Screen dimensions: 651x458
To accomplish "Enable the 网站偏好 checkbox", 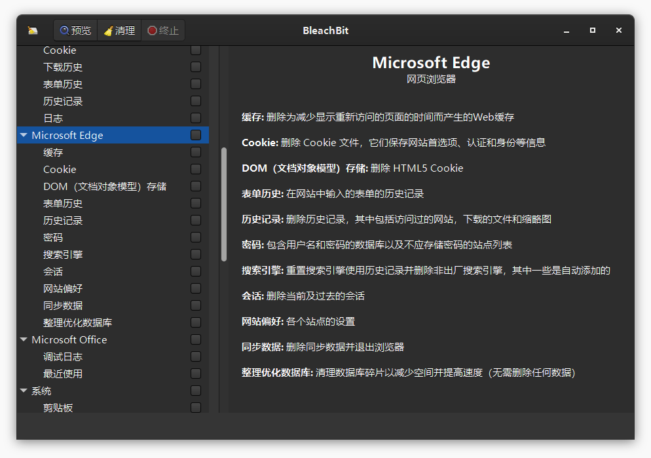I will pos(196,288).
